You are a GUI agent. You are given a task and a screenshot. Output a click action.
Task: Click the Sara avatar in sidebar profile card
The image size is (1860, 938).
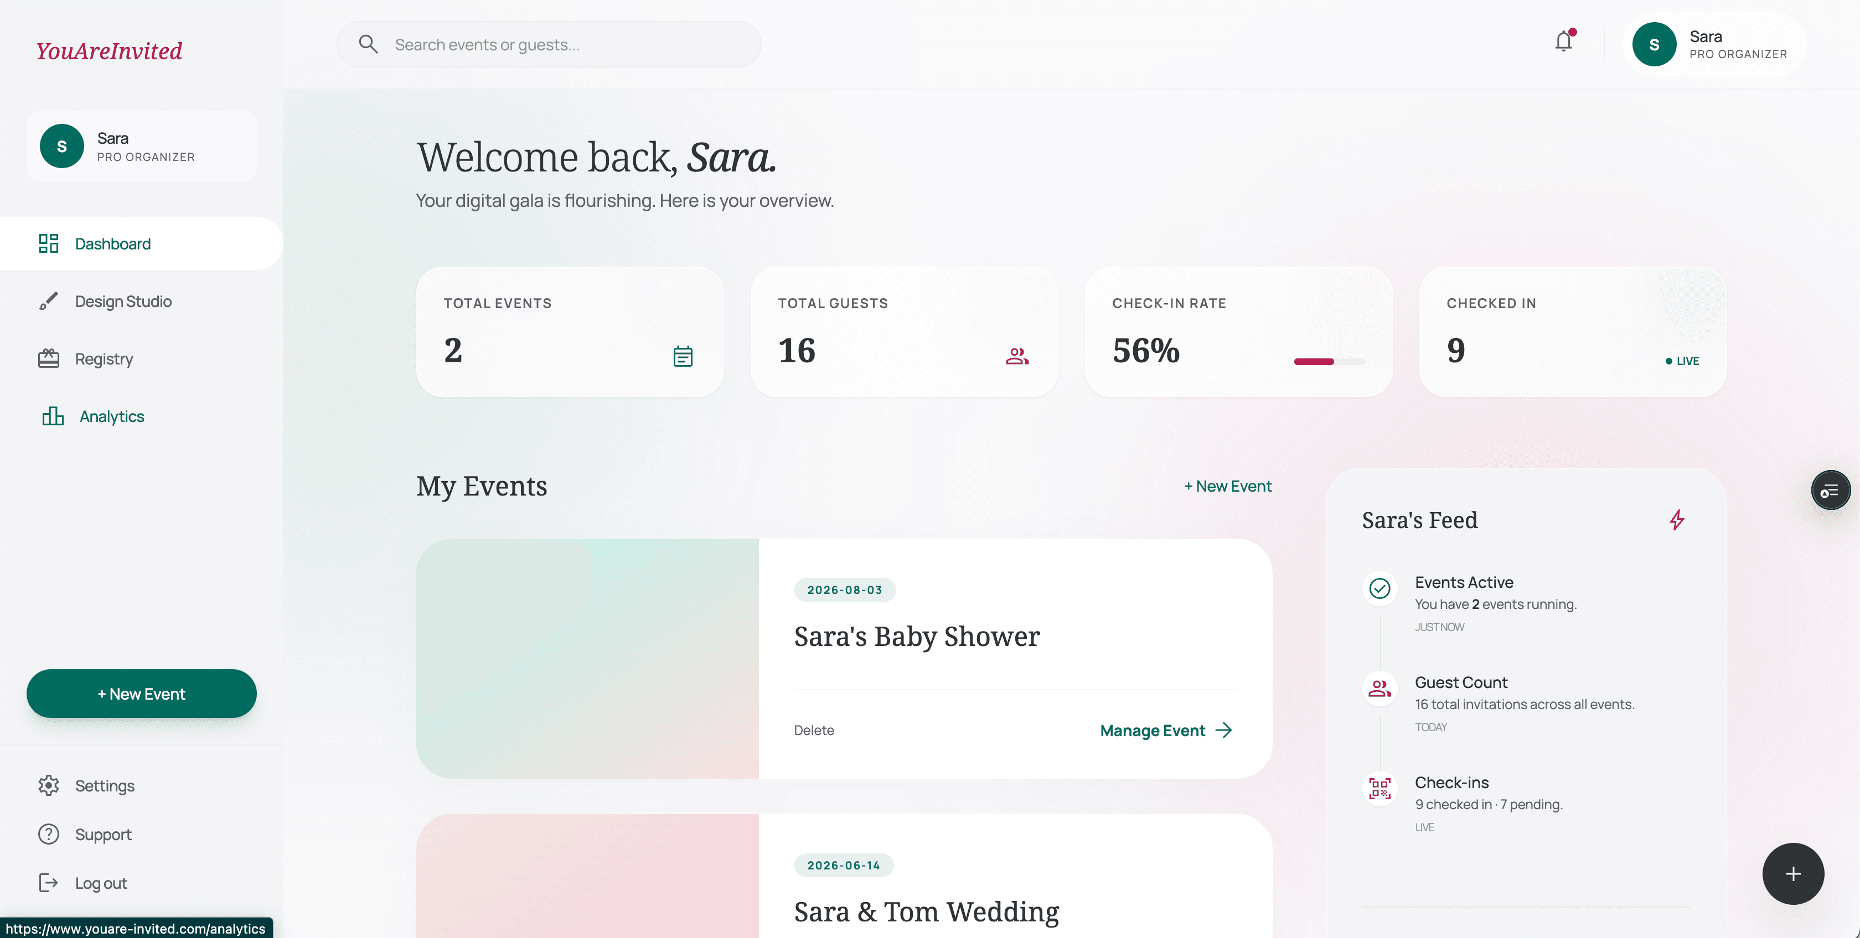point(62,146)
